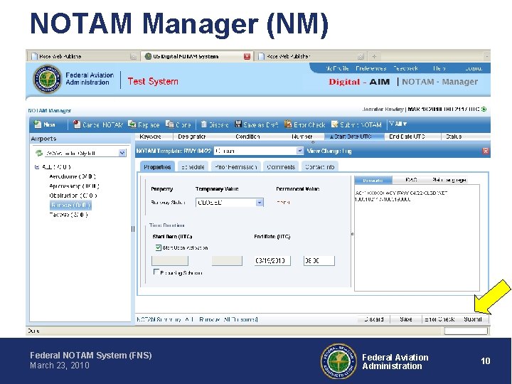Image resolution: width=512 pixels, height=384 pixels.
Task: Open the Preferences link
Action: (370, 68)
